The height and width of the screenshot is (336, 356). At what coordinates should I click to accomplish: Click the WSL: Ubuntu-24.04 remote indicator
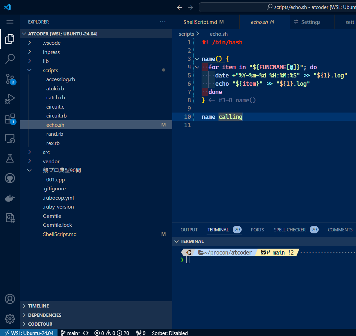(x=28, y=333)
